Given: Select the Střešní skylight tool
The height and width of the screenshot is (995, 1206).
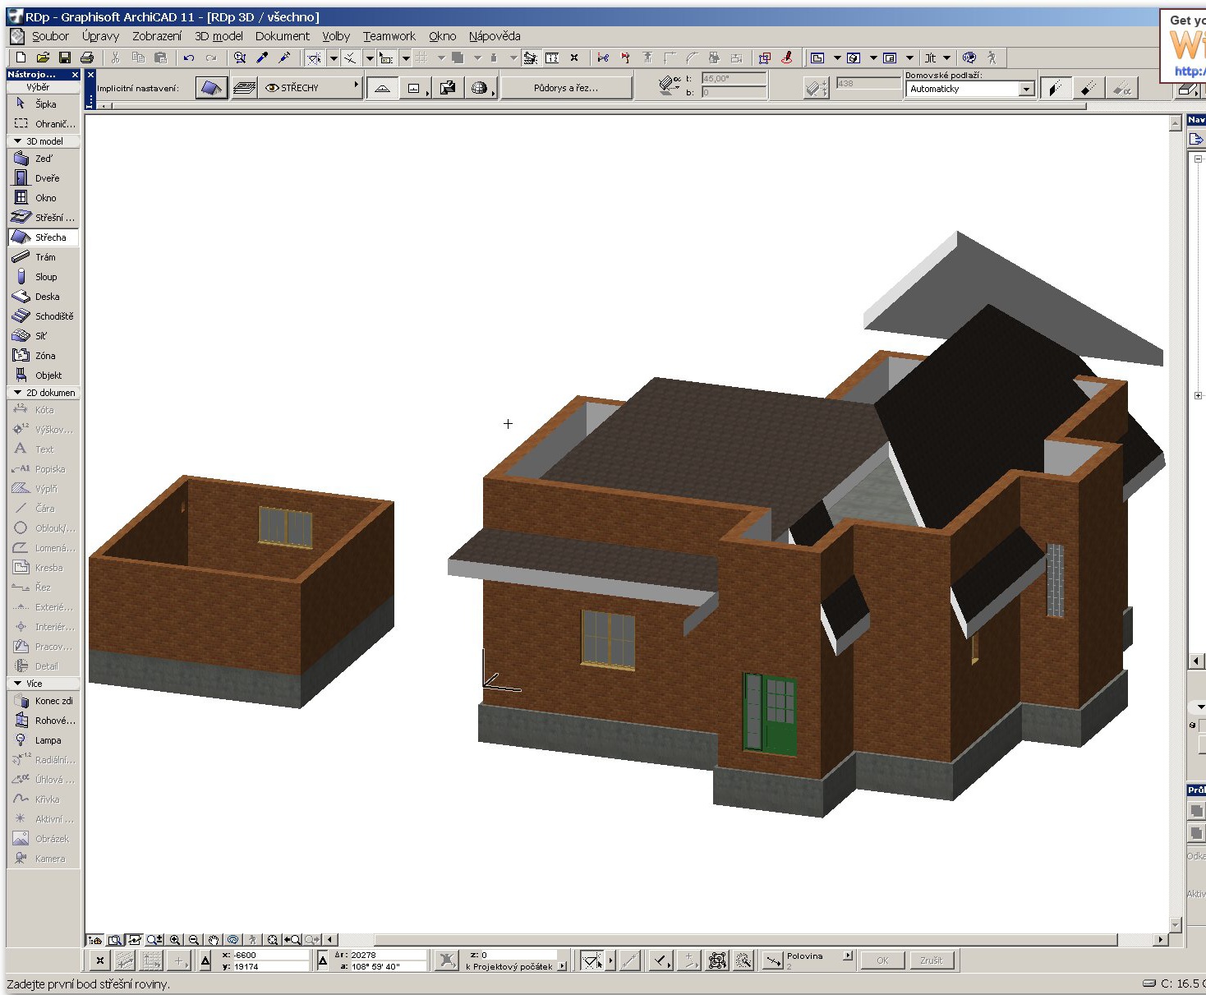Looking at the screenshot, I should tap(44, 218).
